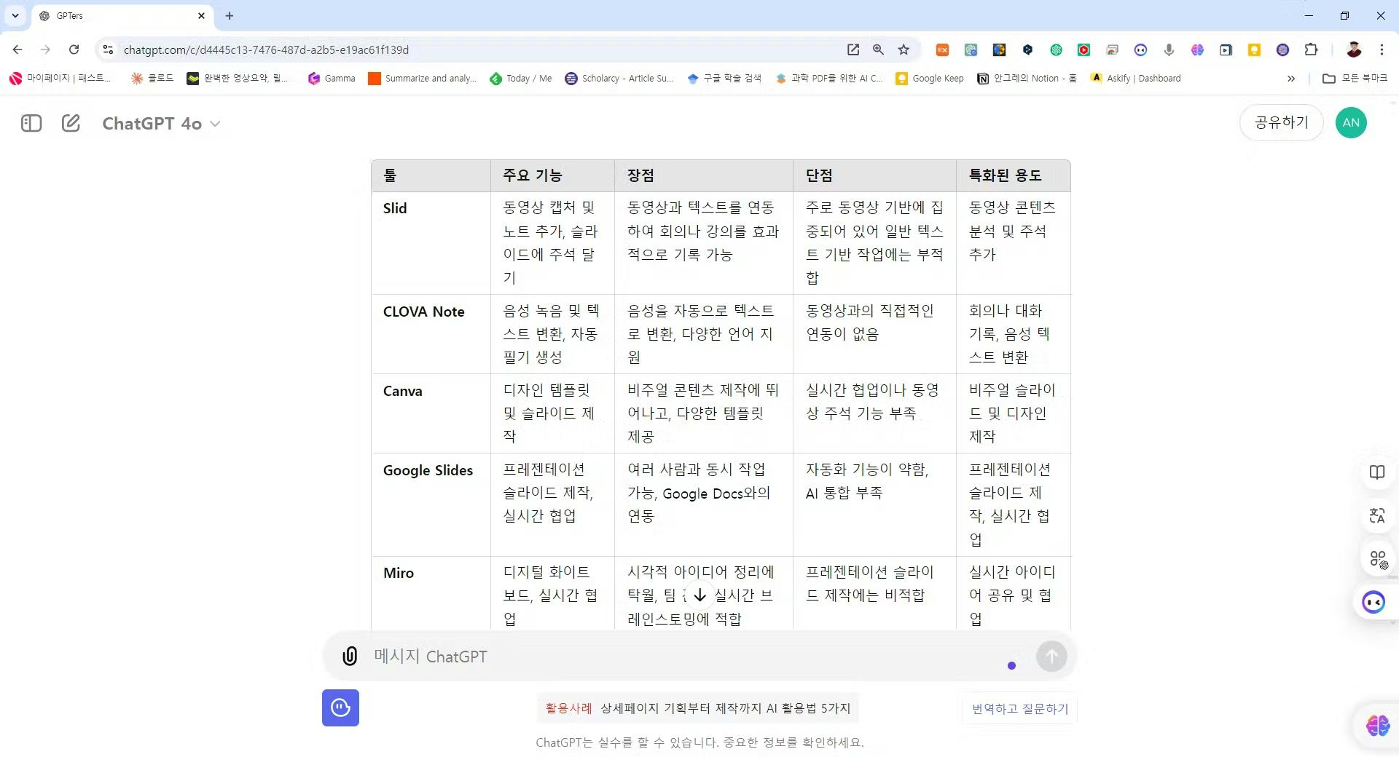
Task: Click the 장점 column header
Action: click(x=640, y=175)
